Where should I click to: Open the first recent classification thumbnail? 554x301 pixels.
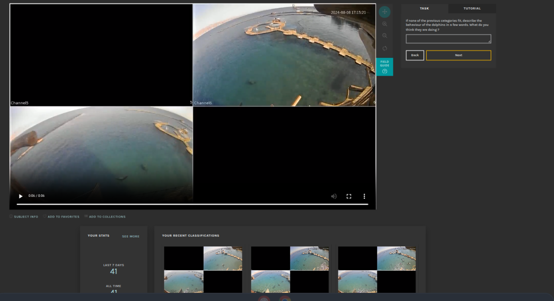tap(203, 270)
